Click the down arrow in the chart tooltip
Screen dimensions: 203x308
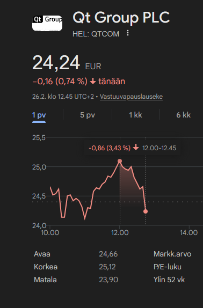(x=136, y=147)
